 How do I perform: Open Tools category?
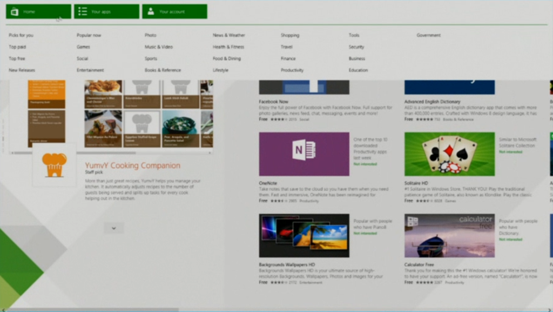point(354,35)
